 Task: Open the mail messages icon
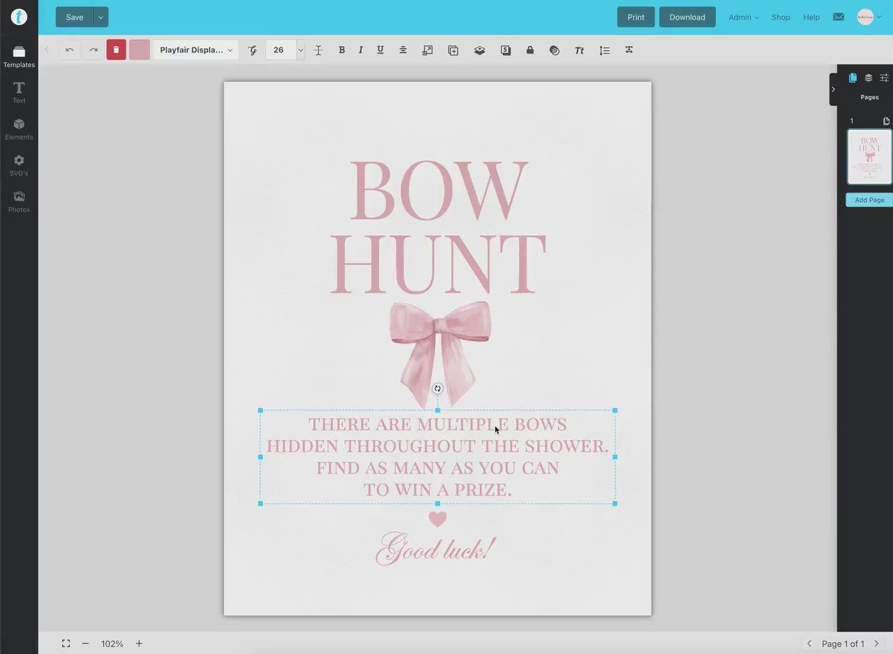coord(839,17)
